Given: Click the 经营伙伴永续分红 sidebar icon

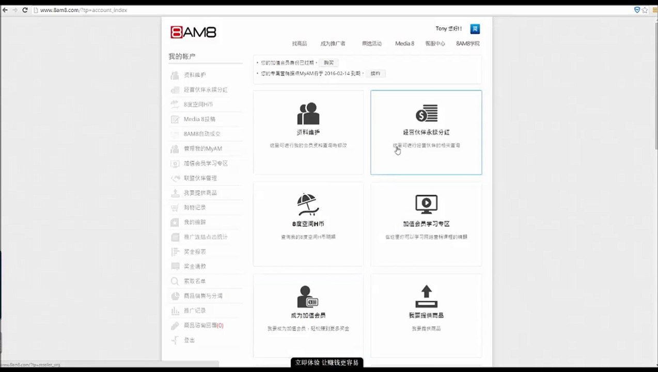Looking at the screenshot, I should [x=175, y=90].
